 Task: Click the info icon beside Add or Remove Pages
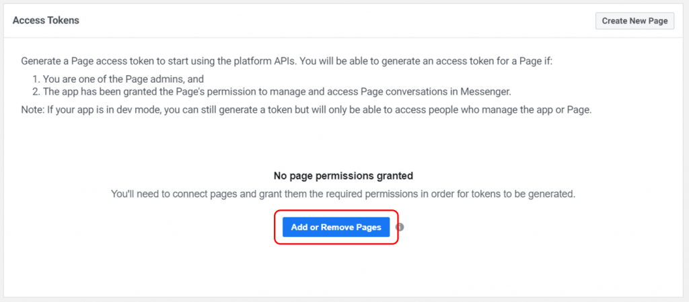coord(400,228)
